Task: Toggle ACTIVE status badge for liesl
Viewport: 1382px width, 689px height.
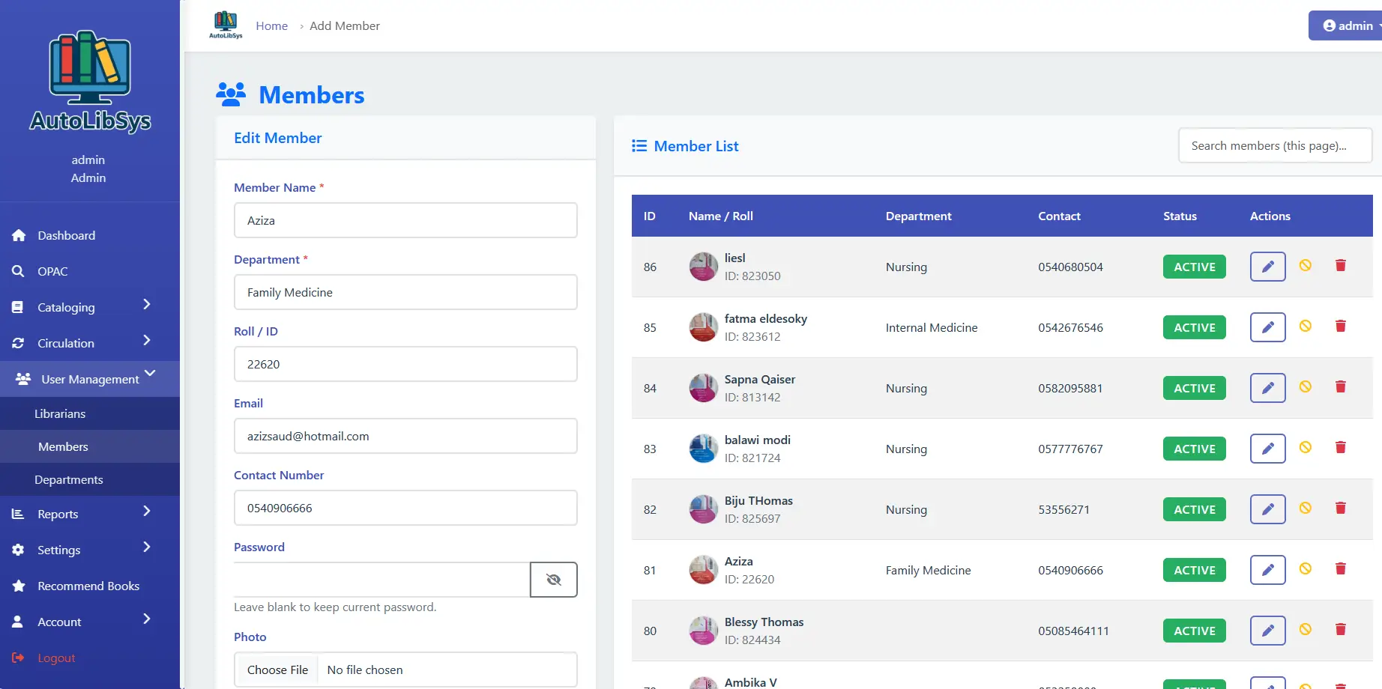Action: tap(1194, 267)
